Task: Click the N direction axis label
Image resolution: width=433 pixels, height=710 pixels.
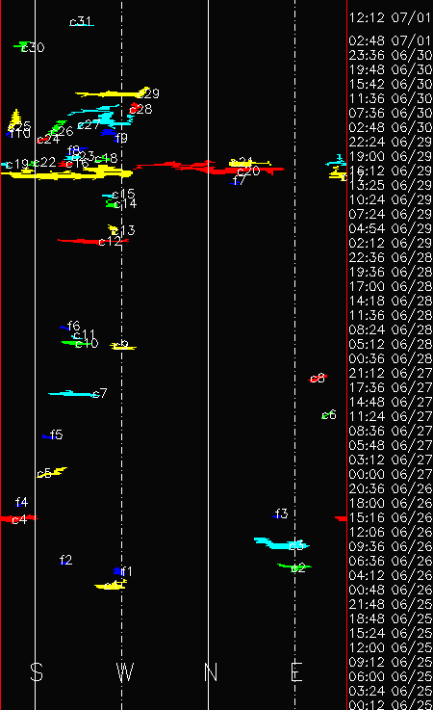Action: [x=211, y=672]
